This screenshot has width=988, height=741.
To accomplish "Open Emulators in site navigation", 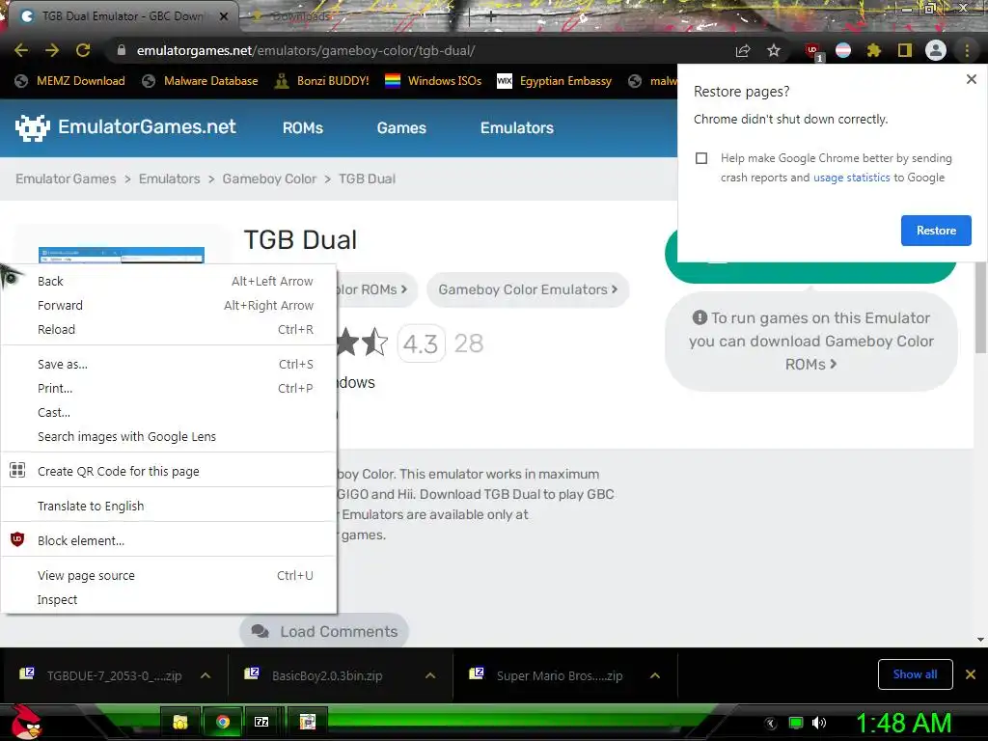I will [517, 128].
